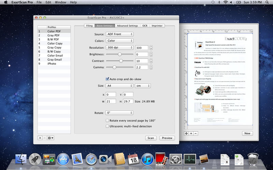
Task: Select the Gray Email profile in list
Action: tap(54, 60)
